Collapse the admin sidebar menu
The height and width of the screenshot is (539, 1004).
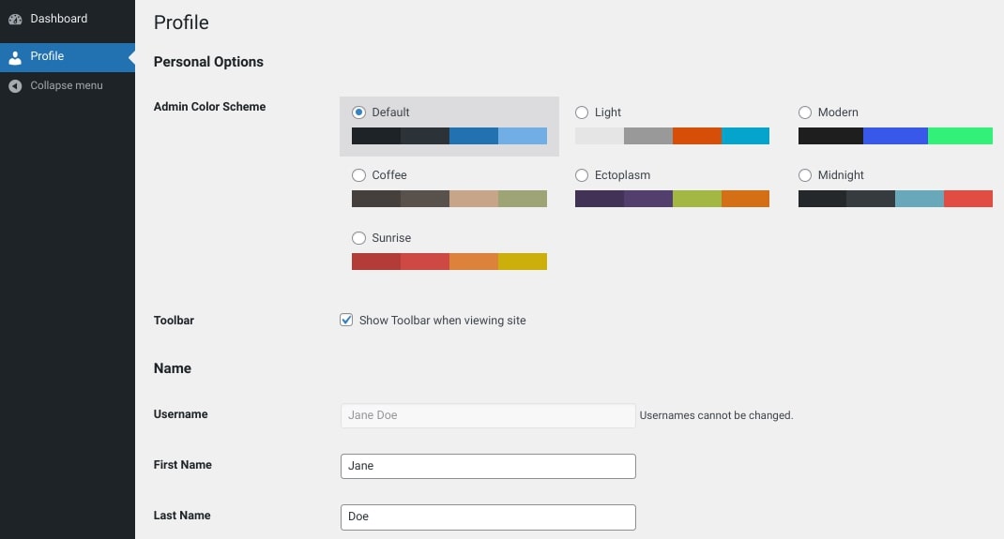click(66, 86)
